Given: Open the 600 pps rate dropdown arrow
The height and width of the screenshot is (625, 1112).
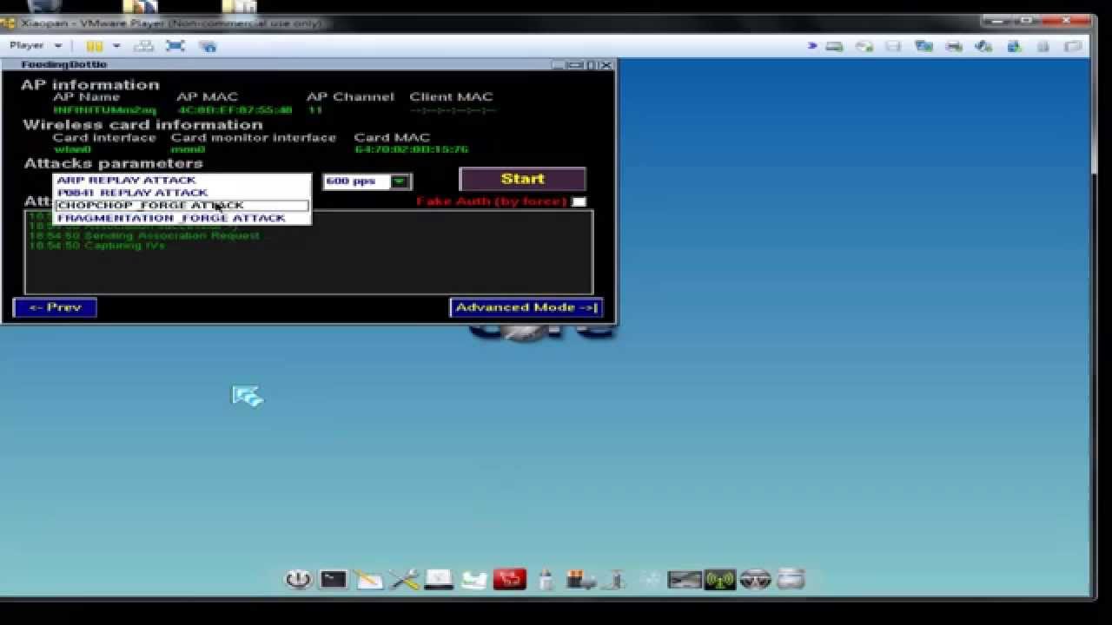Looking at the screenshot, I should tap(399, 181).
